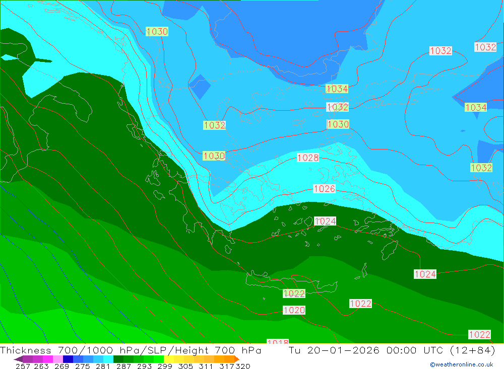This screenshot has height=369, width=504.
Task: Pick the dark blue legend swatch above 269
Action: pyautogui.click(x=68, y=359)
